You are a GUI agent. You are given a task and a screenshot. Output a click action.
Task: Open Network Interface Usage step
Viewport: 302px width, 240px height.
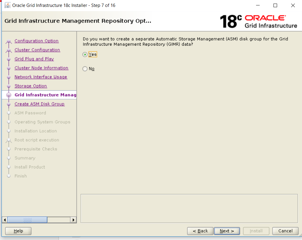coord(41,77)
